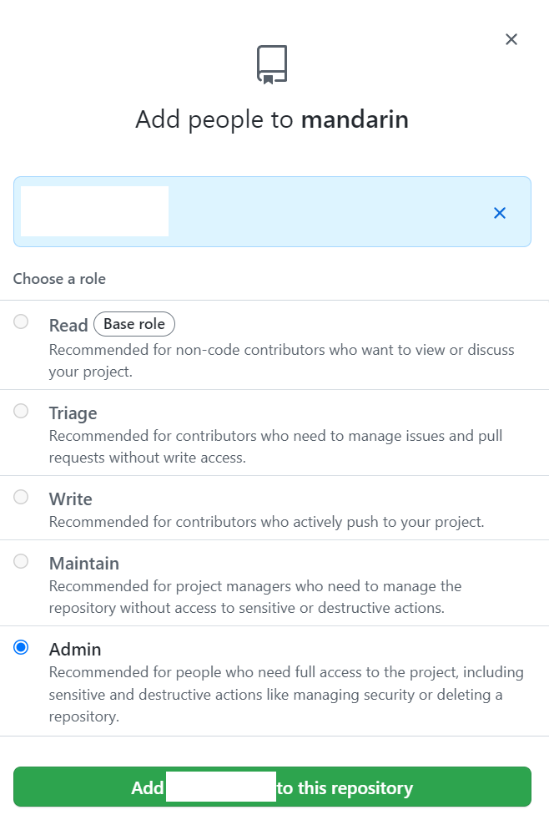Close the Add people dialog
549x820 pixels.
[511, 39]
